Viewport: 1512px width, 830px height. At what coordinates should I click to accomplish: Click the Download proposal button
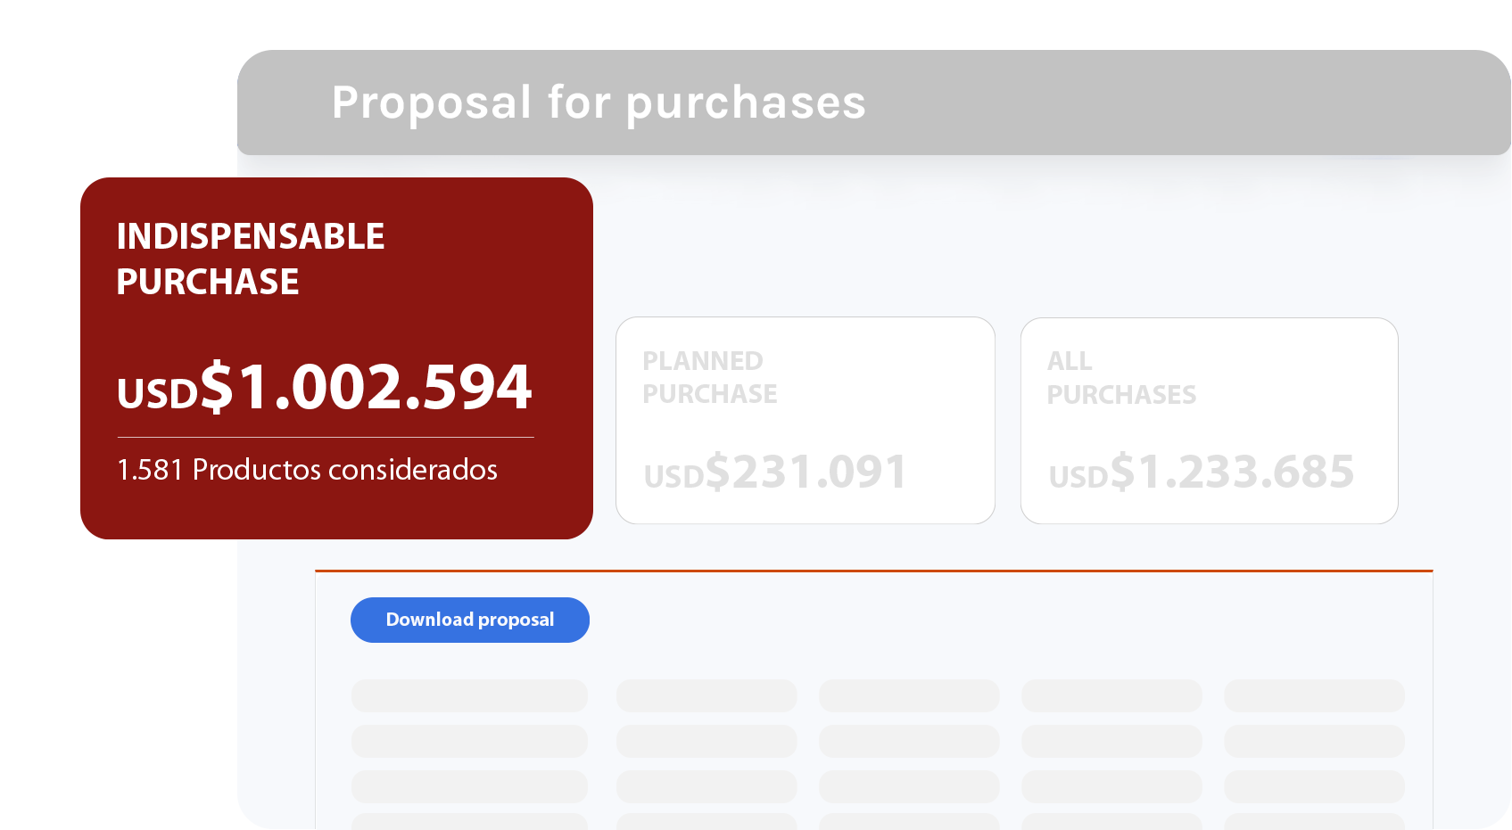(x=470, y=620)
